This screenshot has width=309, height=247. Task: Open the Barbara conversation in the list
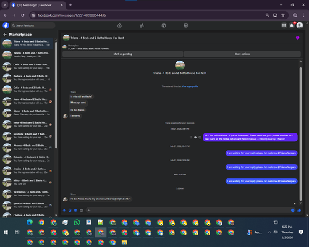tap(27, 78)
